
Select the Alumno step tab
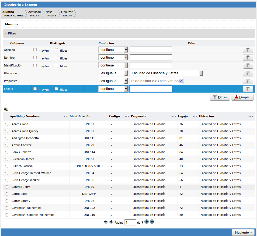tap(13, 14)
